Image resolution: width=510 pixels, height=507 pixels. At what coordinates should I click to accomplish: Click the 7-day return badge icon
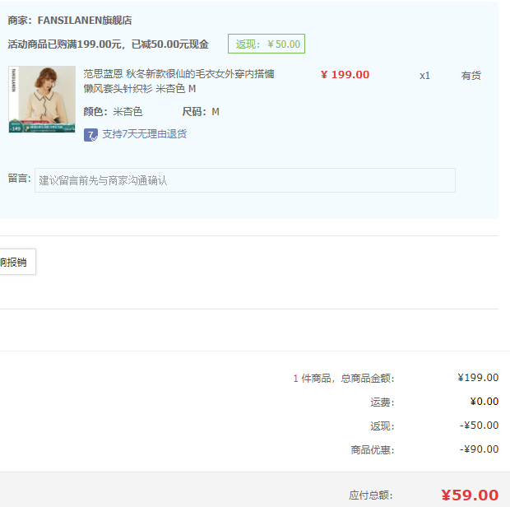(90, 135)
